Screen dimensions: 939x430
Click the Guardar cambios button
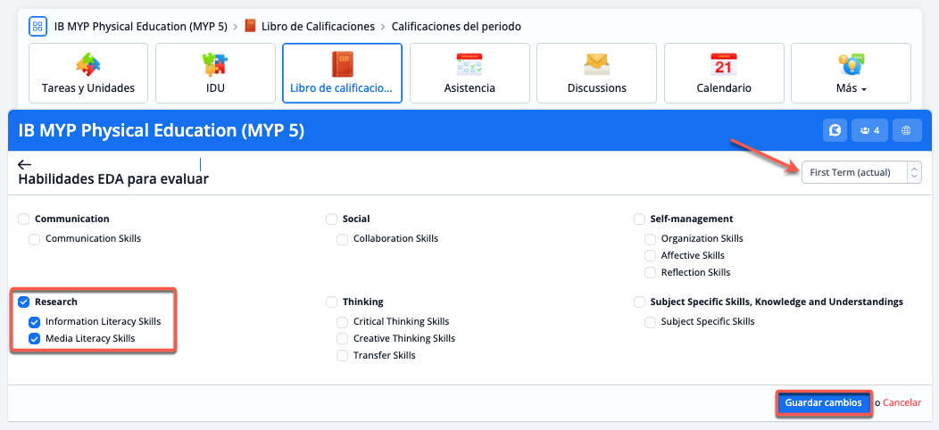(x=823, y=403)
